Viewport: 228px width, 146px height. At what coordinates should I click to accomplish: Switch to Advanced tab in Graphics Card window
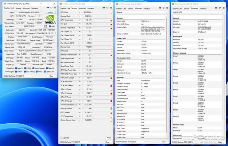coord(26,8)
